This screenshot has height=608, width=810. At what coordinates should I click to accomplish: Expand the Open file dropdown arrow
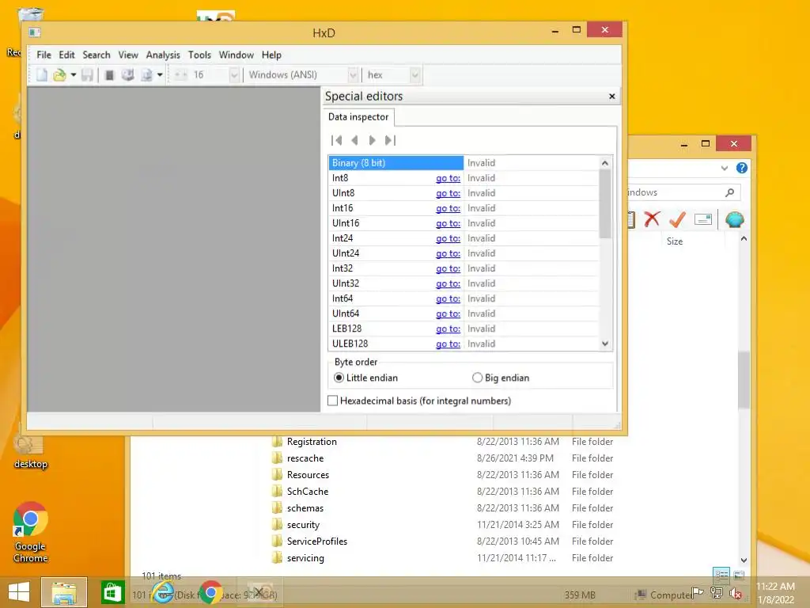pos(74,75)
